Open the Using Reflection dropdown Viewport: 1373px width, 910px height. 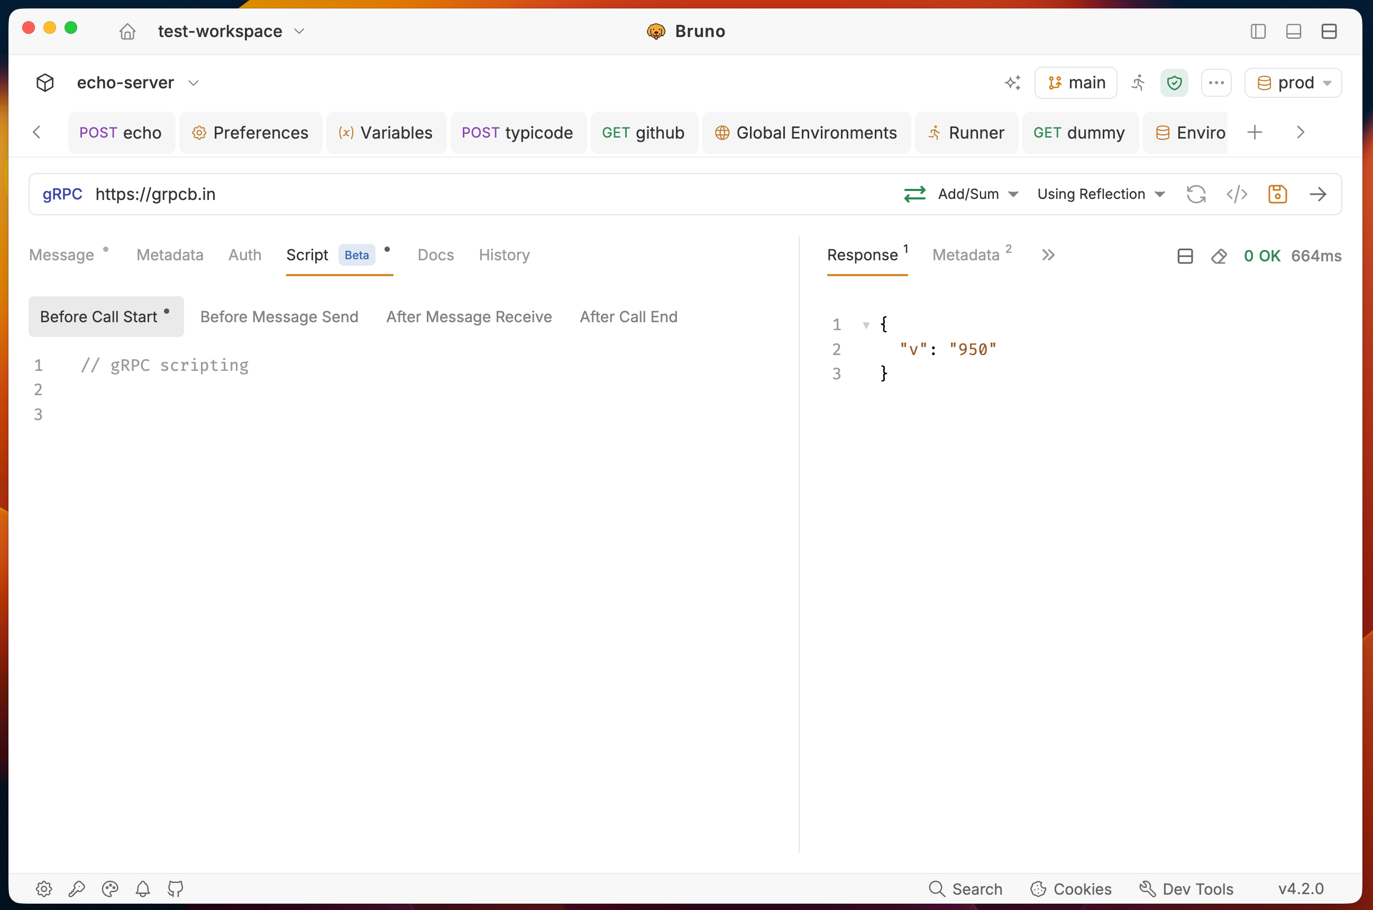pos(1101,194)
